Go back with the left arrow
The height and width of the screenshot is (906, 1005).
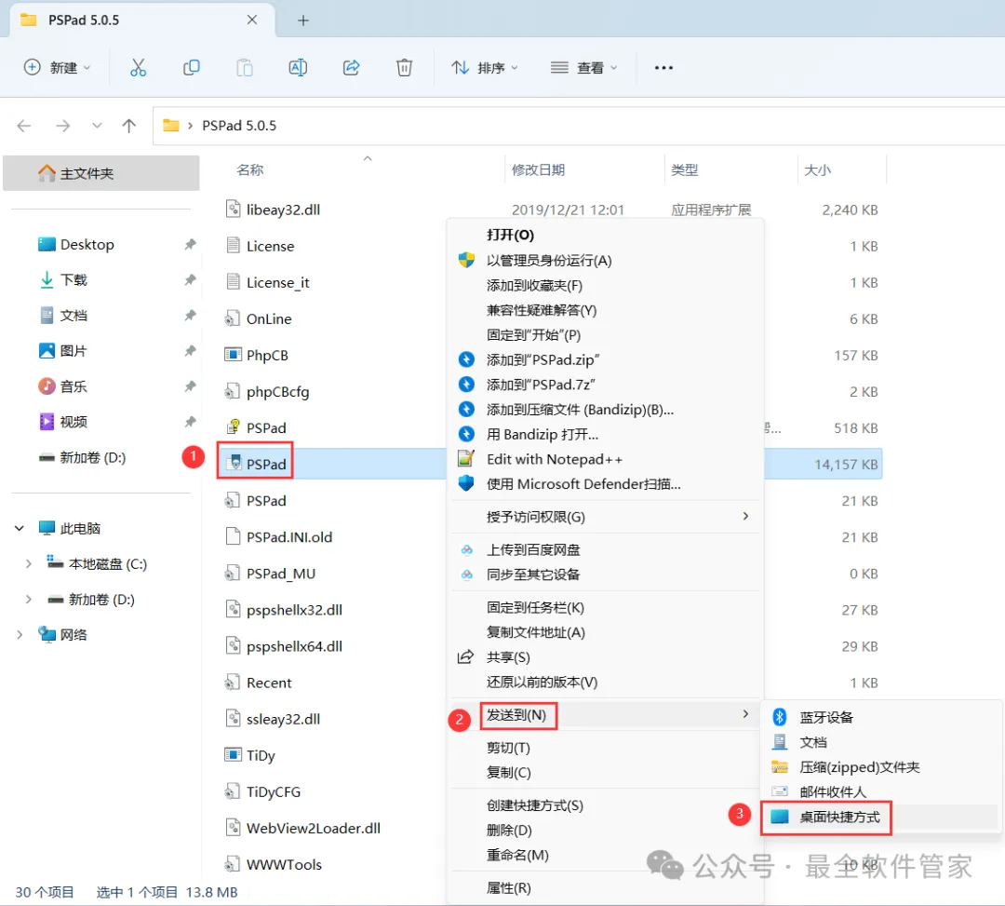[x=24, y=126]
